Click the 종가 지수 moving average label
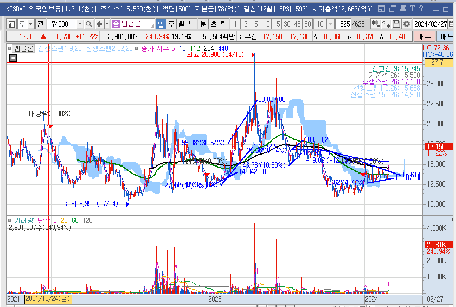Image resolution: width=456 pixels, height=307 pixels. coord(158,48)
